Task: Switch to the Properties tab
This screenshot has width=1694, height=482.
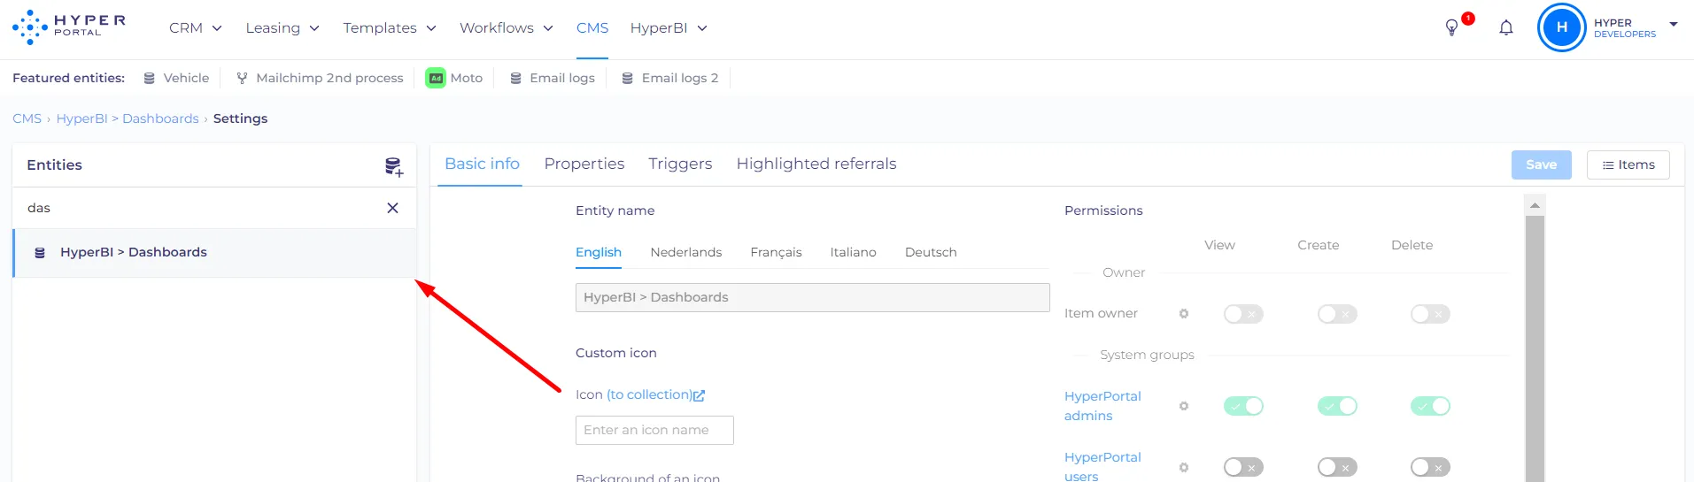Action: pos(584,164)
